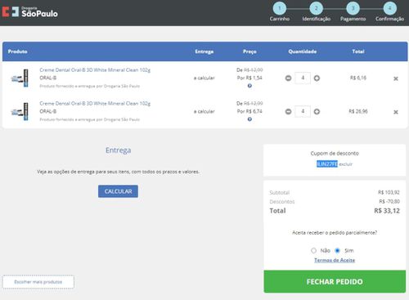
Task: Click the CALCULAR delivery button
Action: tap(118, 191)
